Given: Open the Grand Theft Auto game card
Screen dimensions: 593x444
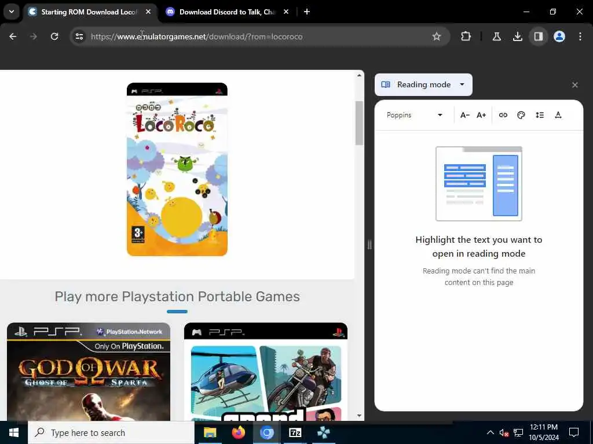Looking at the screenshot, I should 266,372.
